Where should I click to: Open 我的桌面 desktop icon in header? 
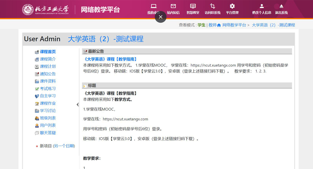click(154, 6)
